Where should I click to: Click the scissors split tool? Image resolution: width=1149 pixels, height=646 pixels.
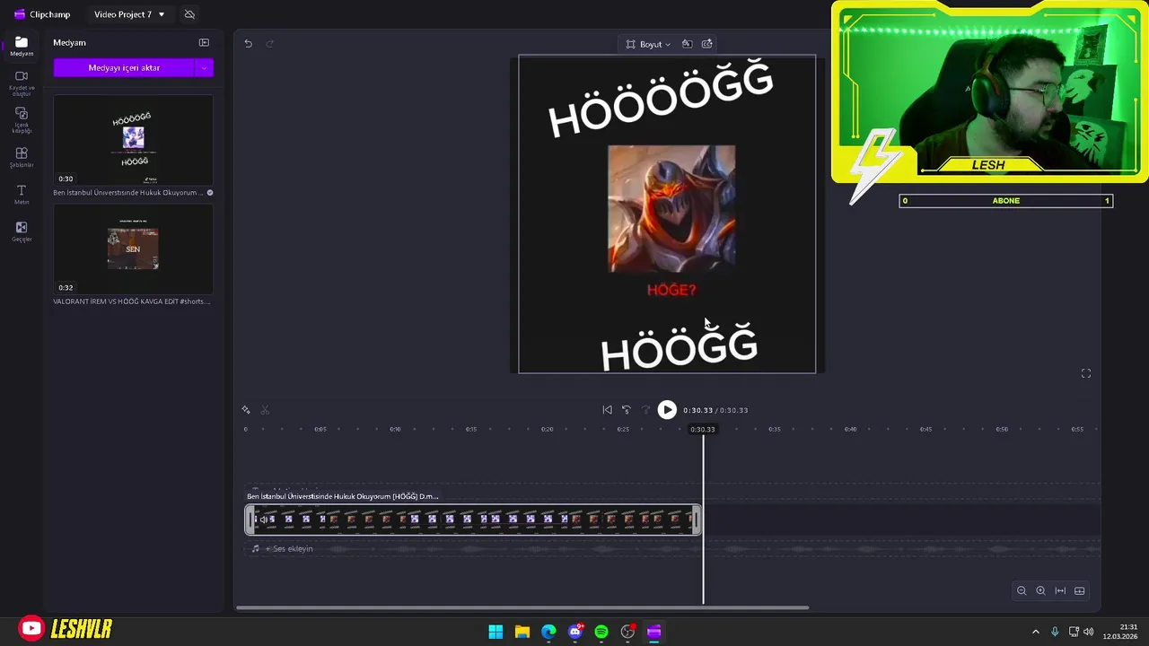265,410
